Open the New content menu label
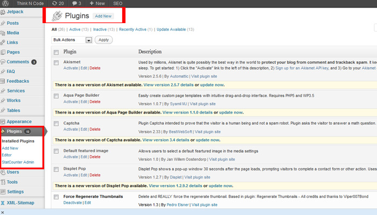The height and width of the screenshot is (215, 377). 100,3
